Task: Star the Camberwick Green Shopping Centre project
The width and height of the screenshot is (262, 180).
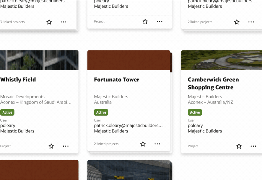Action: [239, 146]
